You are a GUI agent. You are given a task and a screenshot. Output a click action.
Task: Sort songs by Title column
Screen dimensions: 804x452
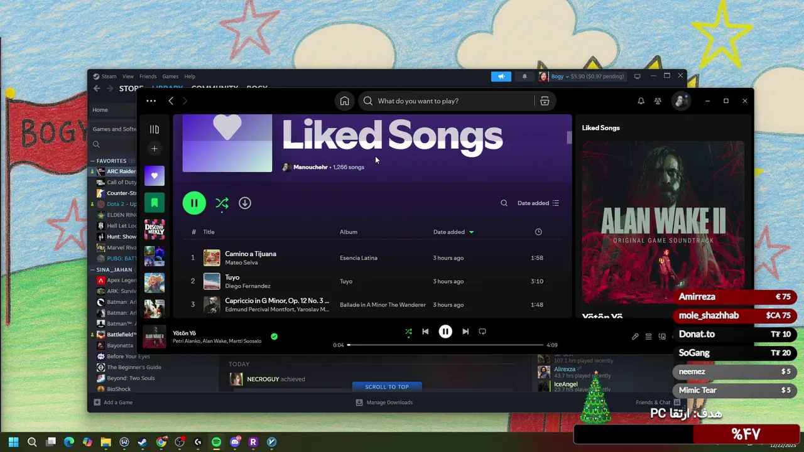coord(209,232)
